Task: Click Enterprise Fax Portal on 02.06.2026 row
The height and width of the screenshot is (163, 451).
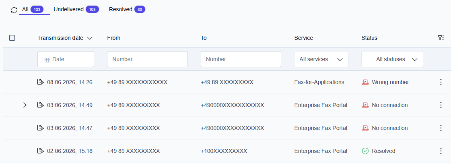Action: pyautogui.click(x=321, y=151)
